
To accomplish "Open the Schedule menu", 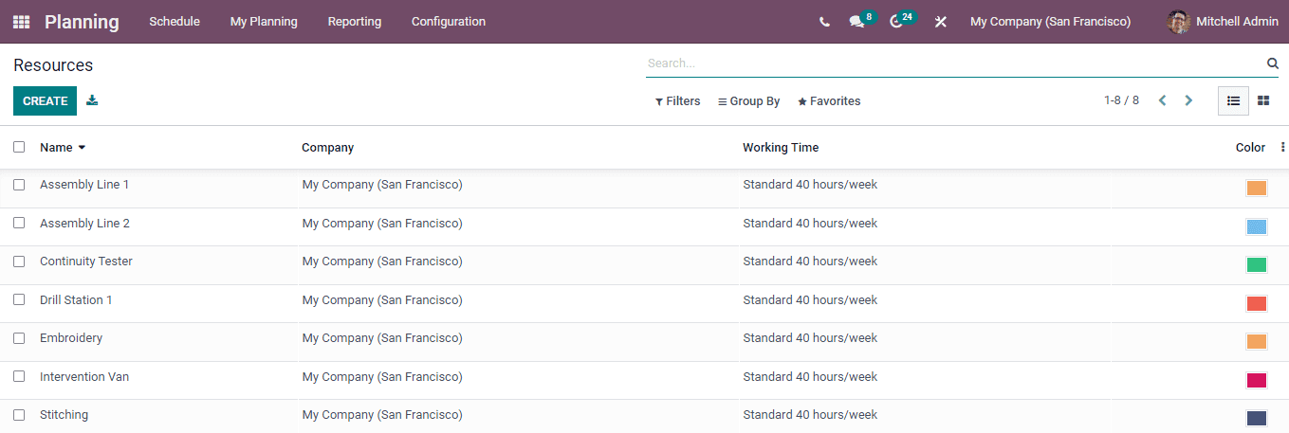I will point(175,22).
